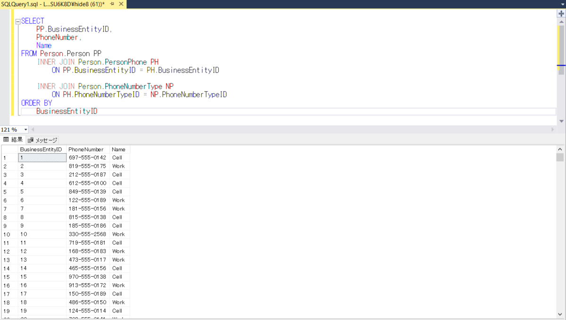The width and height of the screenshot is (566, 320).
Task: Select BusinessEntityID cell with value 1
Action: click(42, 158)
